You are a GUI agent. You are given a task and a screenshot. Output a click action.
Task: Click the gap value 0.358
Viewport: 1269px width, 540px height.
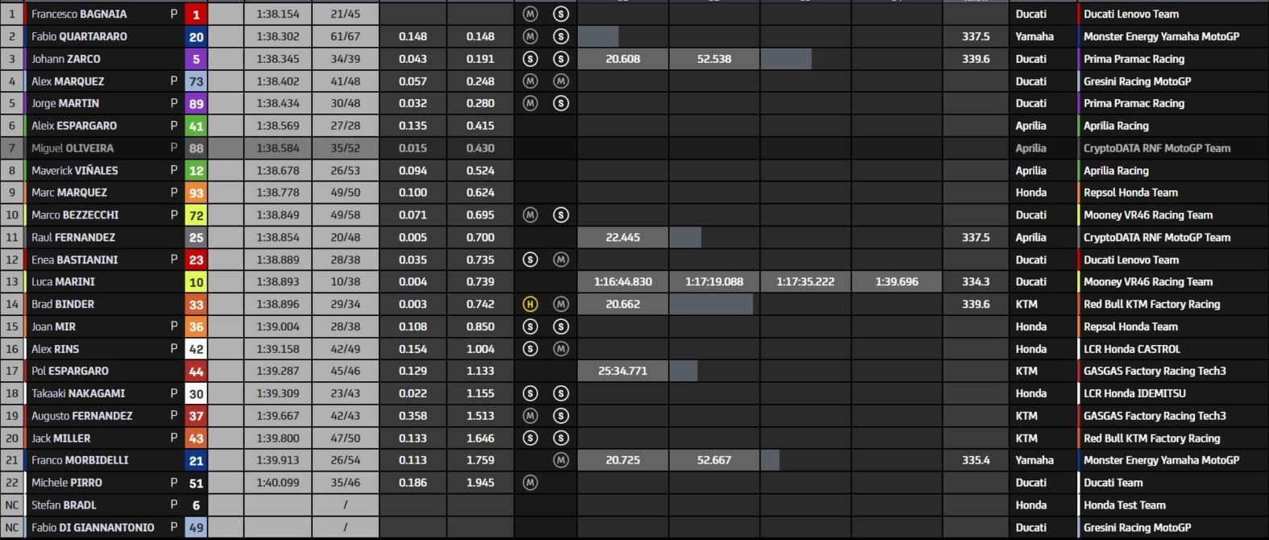pyautogui.click(x=413, y=416)
